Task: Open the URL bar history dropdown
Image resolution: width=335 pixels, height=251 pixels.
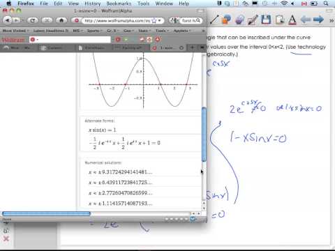Action: click(160, 20)
